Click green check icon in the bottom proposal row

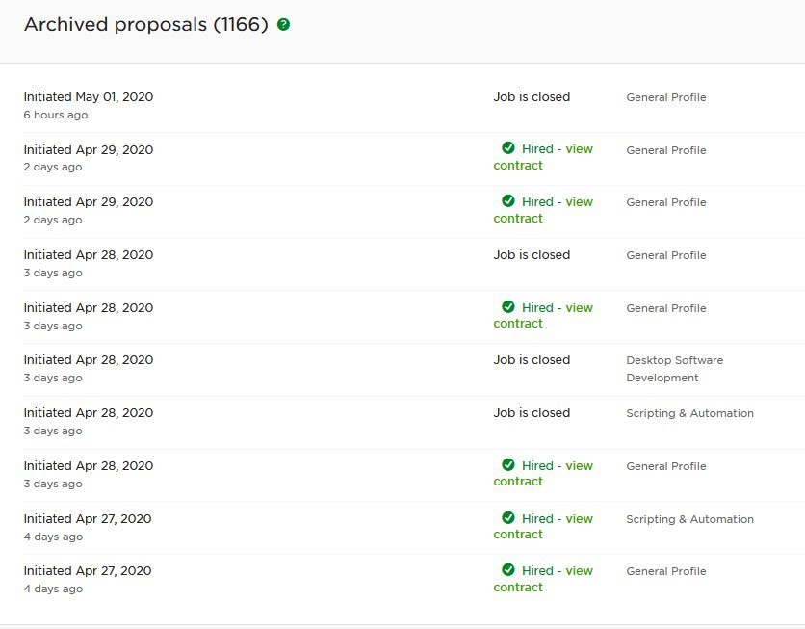click(508, 570)
